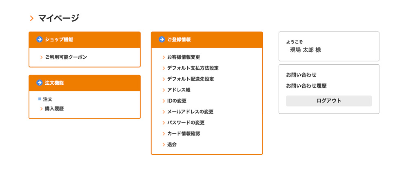This screenshot has width=408, height=169.
Task: Click the orange chevron before 購入履歴
Action: (42, 109)
